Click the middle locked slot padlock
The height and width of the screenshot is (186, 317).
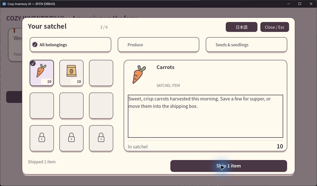click(72, 137)
